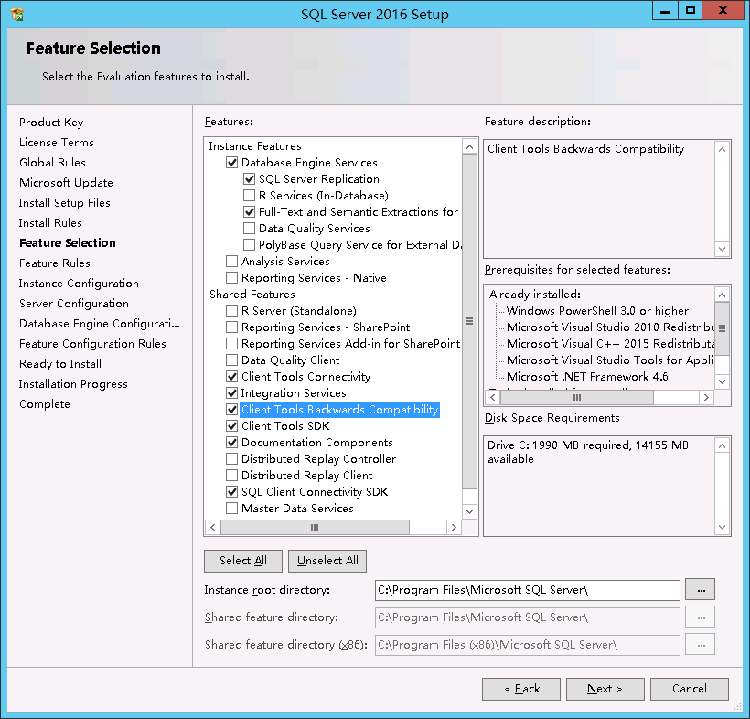Select Windows PowerShell 3.0 prerequisite
This screenshot has height=719, width=750.
pos(597,310)
